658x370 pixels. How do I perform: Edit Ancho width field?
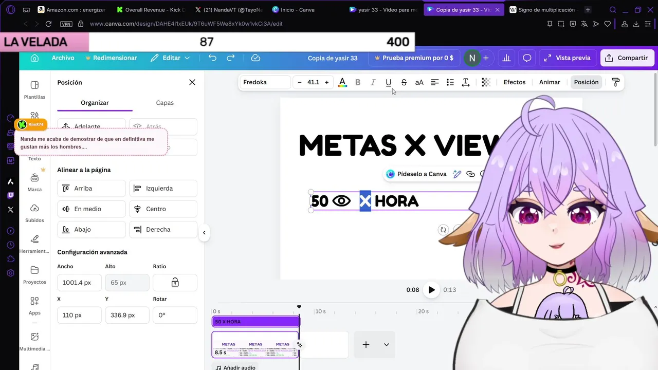tap(79, 283)
